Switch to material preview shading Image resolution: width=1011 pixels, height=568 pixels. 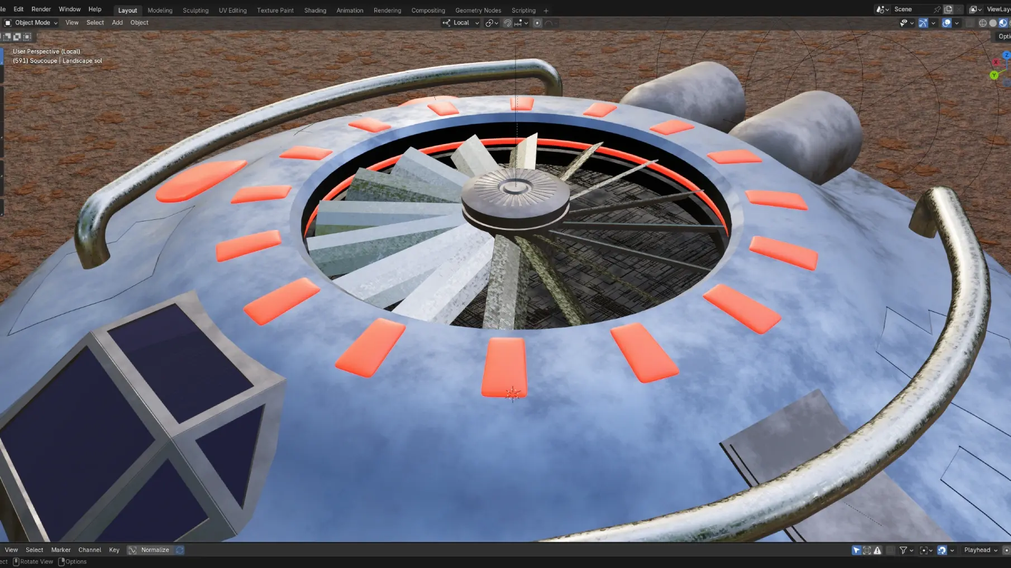1003,23
